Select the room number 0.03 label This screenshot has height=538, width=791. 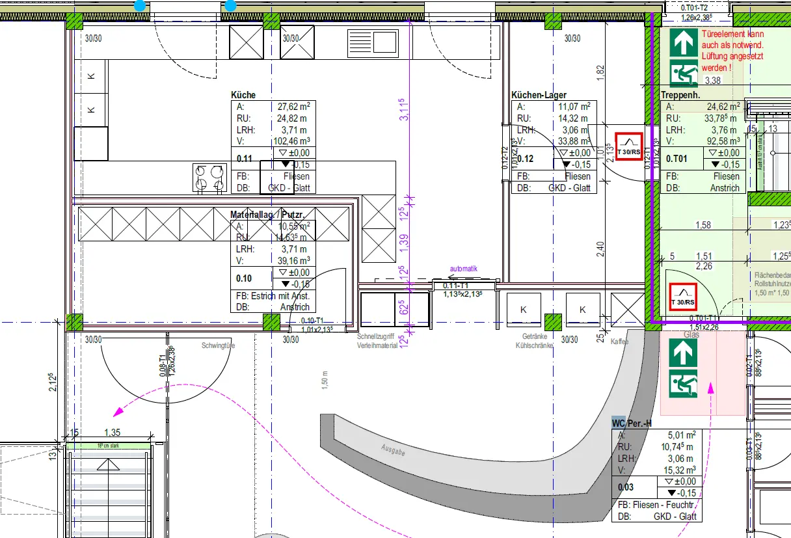(x=625, y=487)
